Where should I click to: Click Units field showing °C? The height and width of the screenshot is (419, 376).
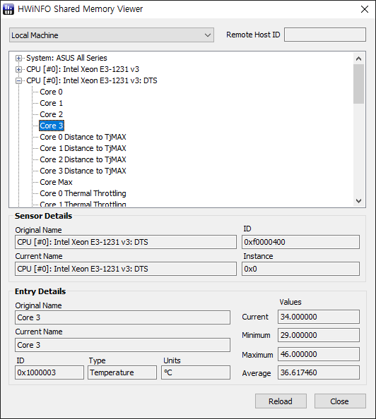196,372
